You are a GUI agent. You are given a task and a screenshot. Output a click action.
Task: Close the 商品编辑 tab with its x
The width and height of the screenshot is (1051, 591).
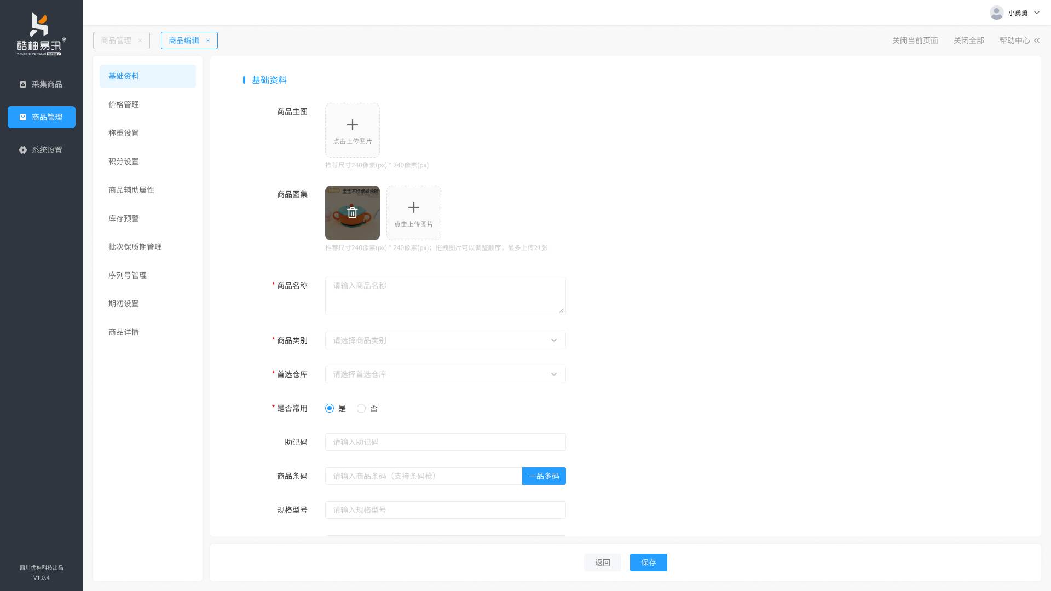click(208, 40)
